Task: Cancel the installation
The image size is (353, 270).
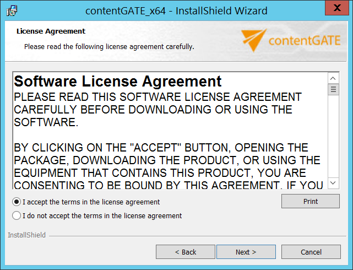Action: coord(311,252)
